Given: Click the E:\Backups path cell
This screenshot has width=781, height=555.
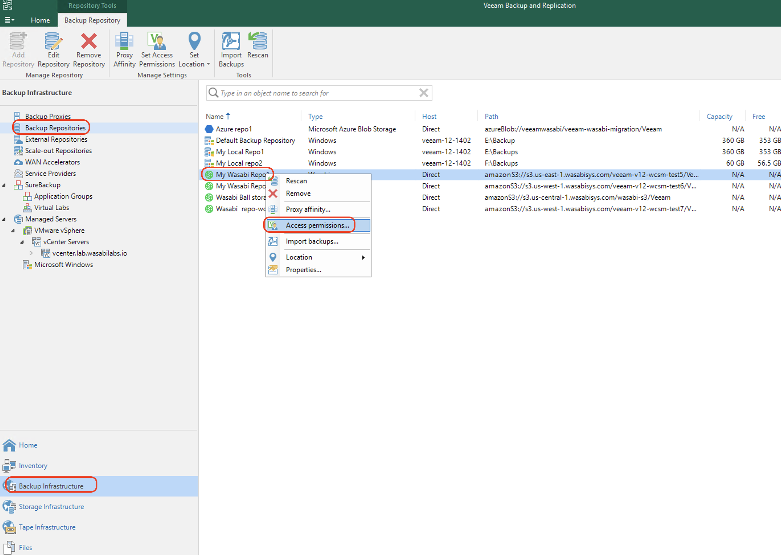Looking at the screenshot, I should coord(501,152).
